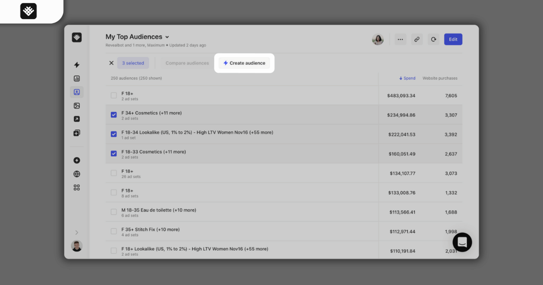Screen dimensions: 543x285
Task: Click the $160,051.49 spend value
Action: pyautogui.click(x=402, y=154)
